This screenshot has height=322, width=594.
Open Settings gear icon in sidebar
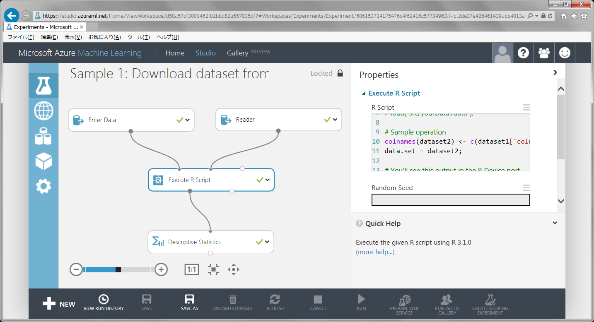[43, 186]
